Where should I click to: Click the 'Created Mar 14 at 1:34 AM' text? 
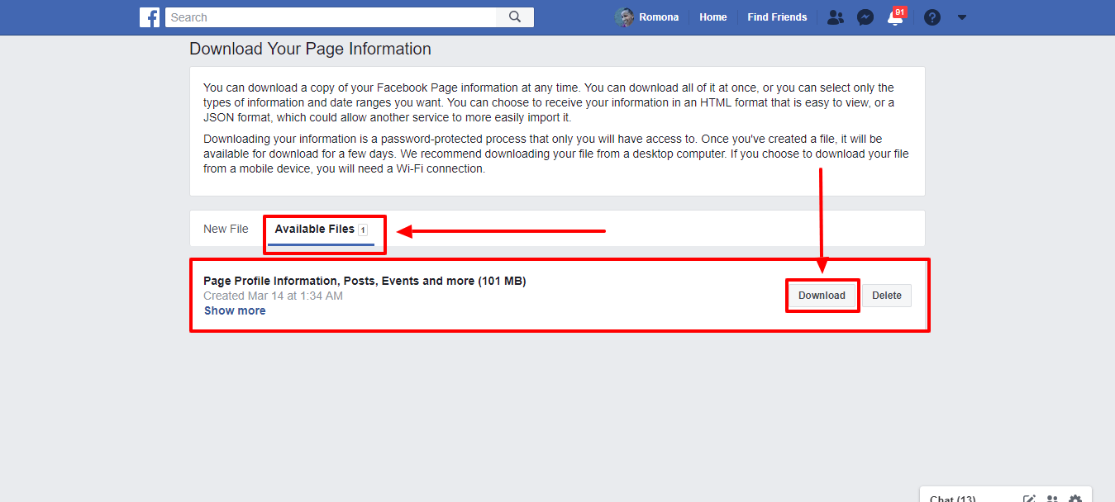(x=273, y=296)
